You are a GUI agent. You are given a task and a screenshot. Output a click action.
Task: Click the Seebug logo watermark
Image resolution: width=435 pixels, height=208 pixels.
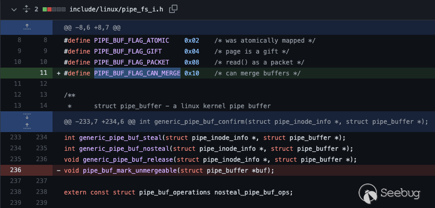click(402, 191)
